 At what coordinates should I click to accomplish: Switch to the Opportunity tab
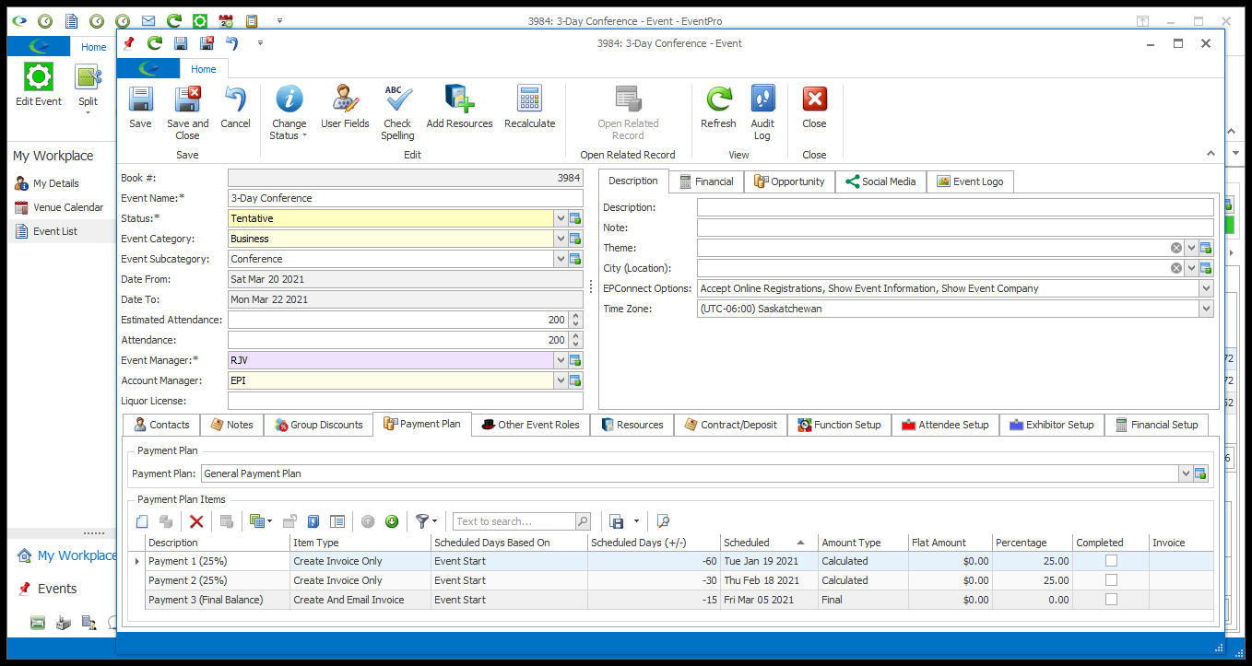point(789,181)
